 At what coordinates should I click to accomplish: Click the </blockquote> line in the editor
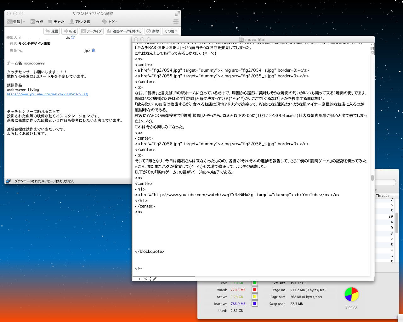(x=150, y=251)
